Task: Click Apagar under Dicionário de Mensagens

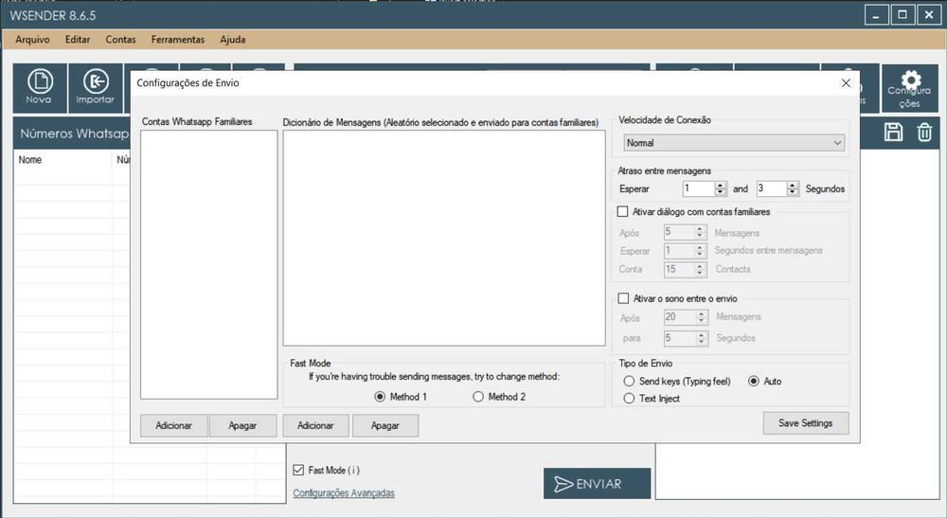Action: pyautogui.click(x=385, y=425)
